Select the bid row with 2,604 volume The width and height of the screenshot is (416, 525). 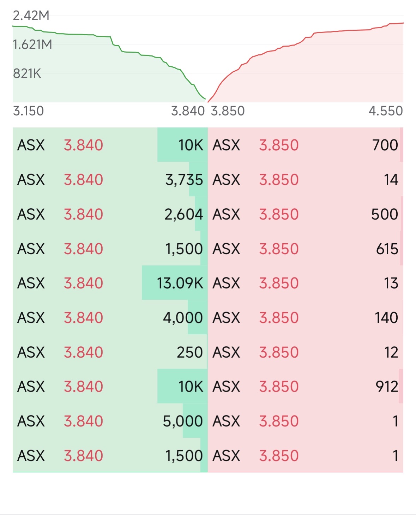coord(110,214)
